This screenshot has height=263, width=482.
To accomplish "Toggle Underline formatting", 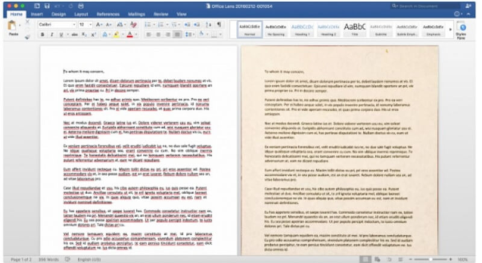I will pyautogui.click(x=61, y=35).
